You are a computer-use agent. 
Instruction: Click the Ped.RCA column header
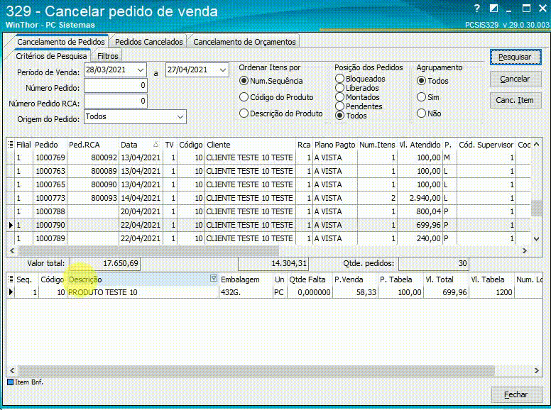tap(93, 145)
